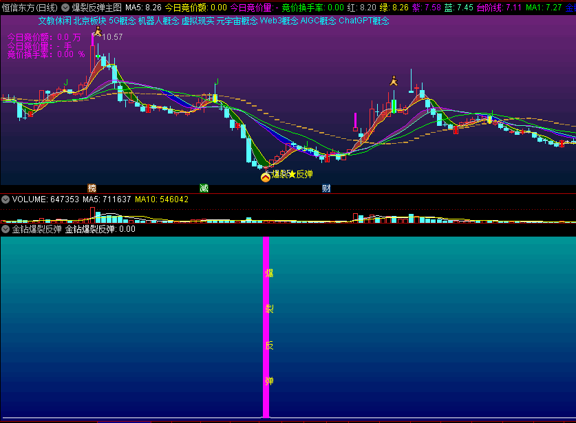Click the yellow 今日竞价额: 0.00 readout
576x423 pixels.
click(196, 8)
